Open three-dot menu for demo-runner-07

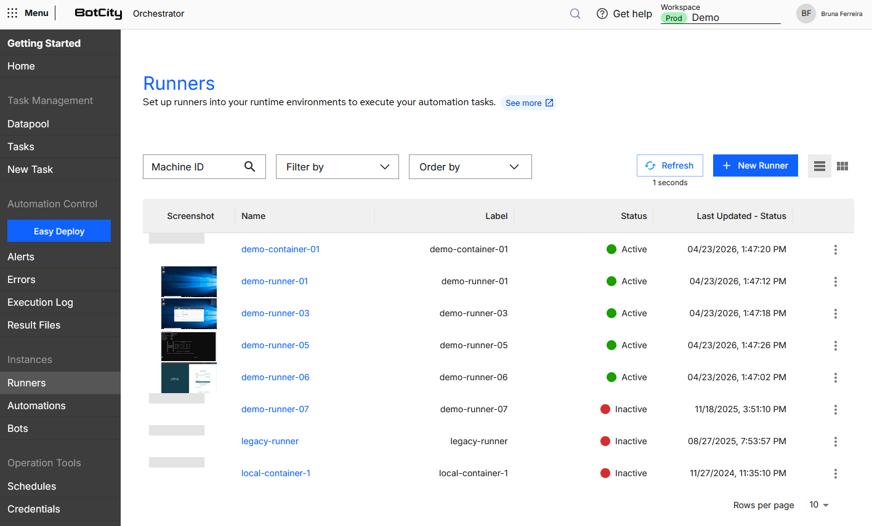836,410
